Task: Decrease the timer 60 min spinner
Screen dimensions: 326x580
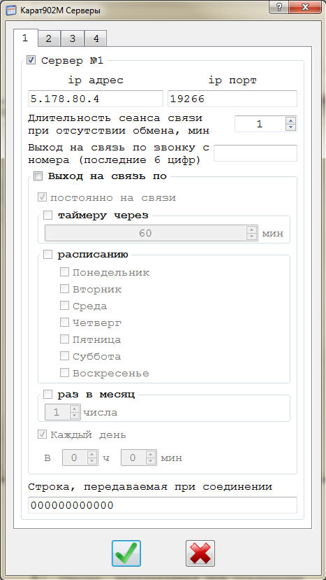Action: coord(251,236)
